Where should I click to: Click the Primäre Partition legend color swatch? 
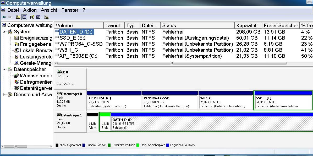click(x=84, y=145)
